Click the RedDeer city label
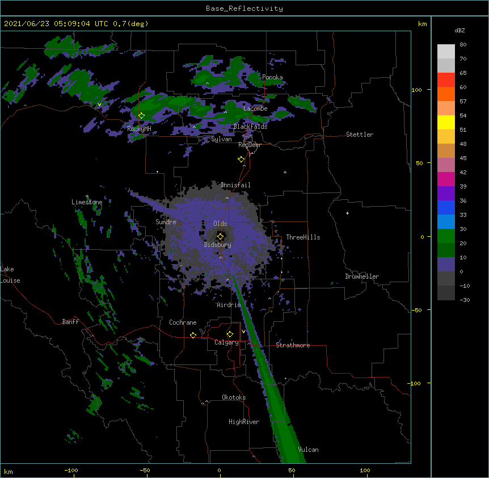489x478 pixels. point(250,145)
